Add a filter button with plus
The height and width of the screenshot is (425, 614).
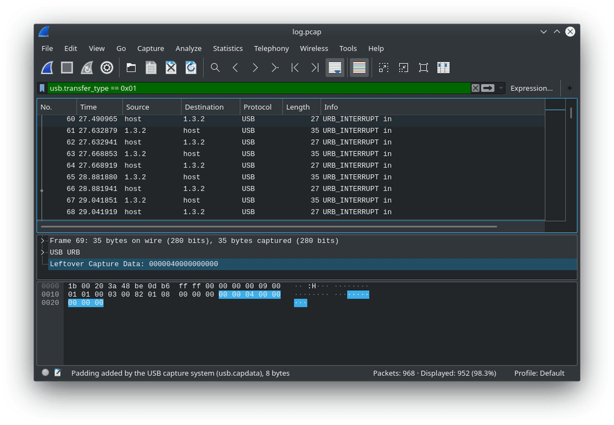[569, 88]
